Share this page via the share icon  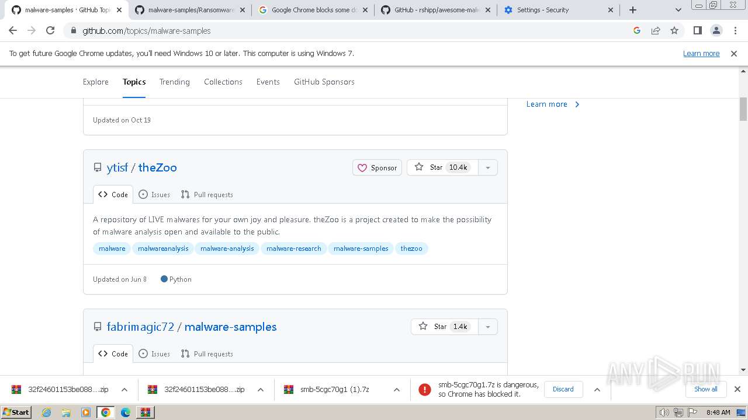coord(656,31)
